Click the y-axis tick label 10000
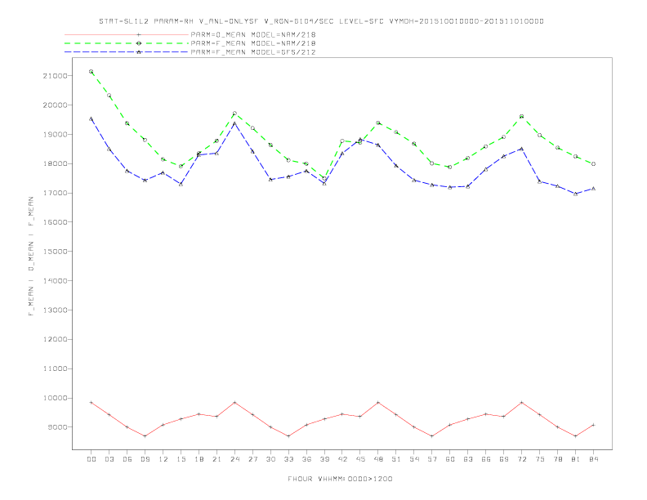 (56, 398)
